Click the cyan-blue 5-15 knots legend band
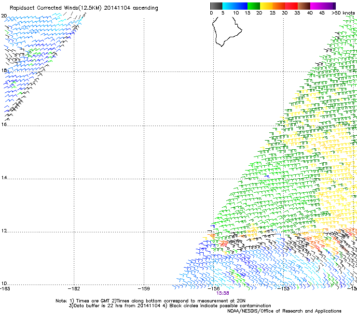357x314 pixels. [x=235, y=6]
